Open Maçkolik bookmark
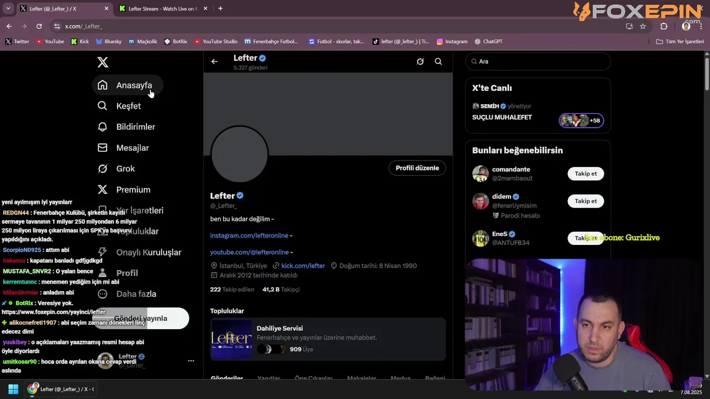 tap(143, 42)
